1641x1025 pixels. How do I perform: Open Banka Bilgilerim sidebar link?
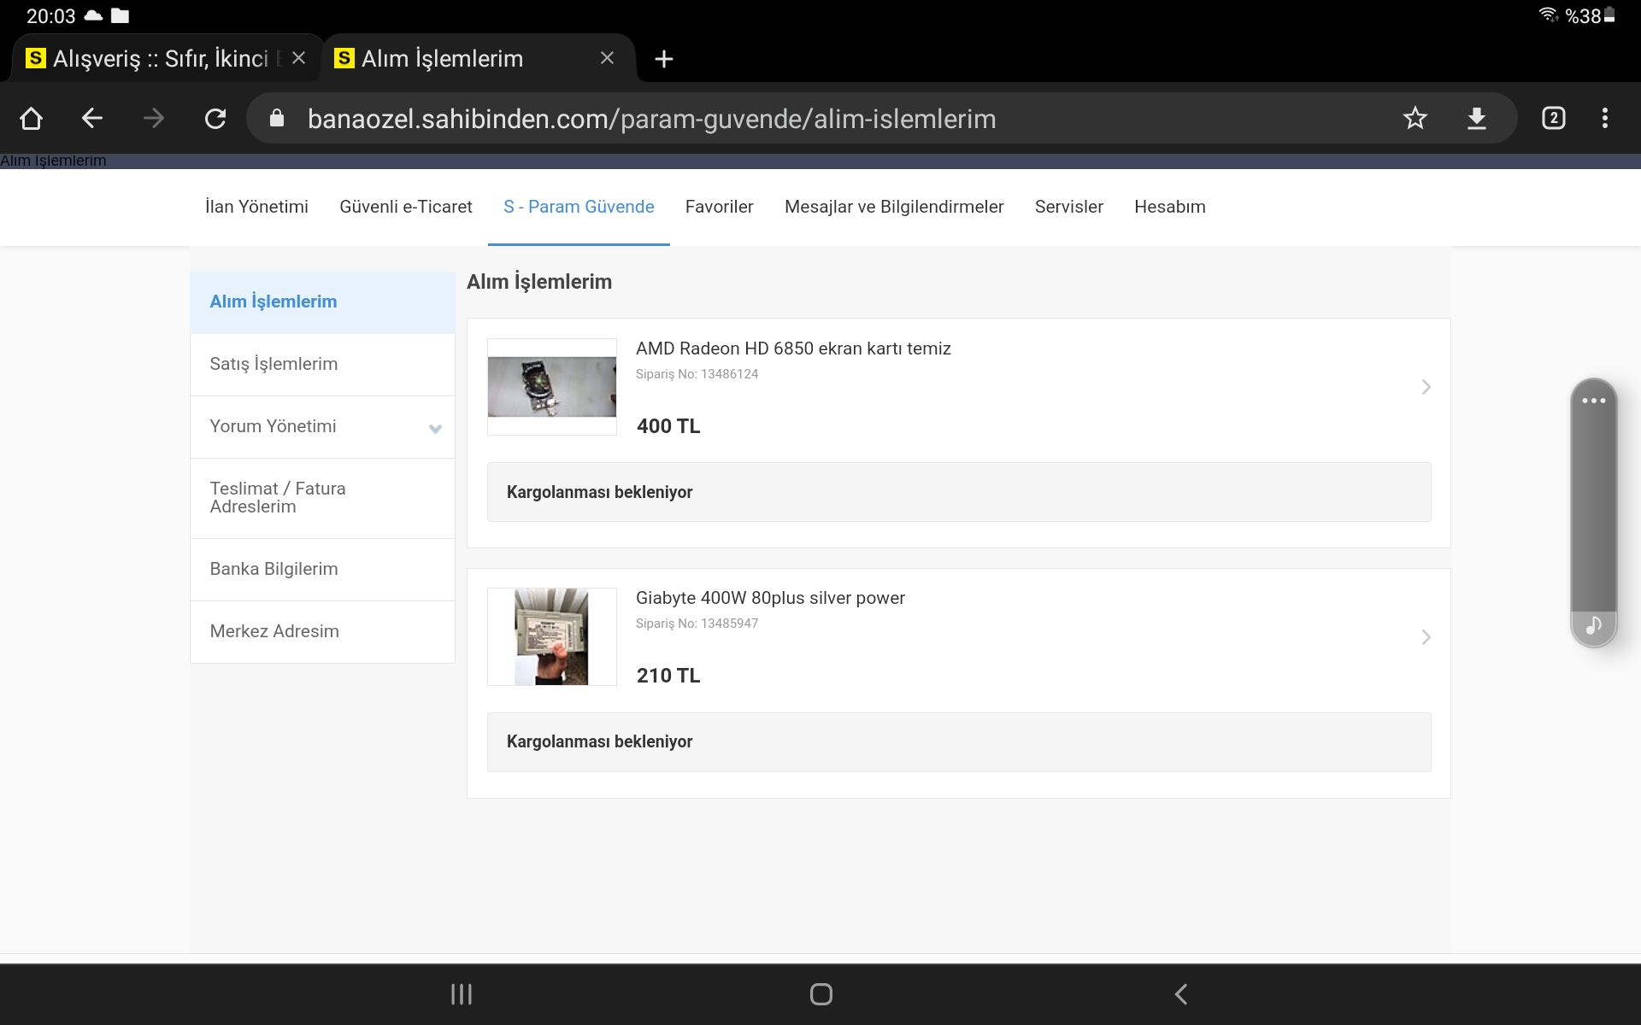pos(273,569)
